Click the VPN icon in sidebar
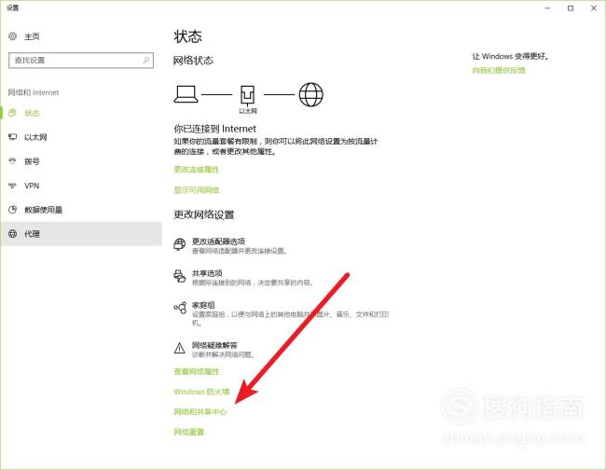Image resolution: width=606 pixels, height=470 pixels. click(x=13, y=186)
